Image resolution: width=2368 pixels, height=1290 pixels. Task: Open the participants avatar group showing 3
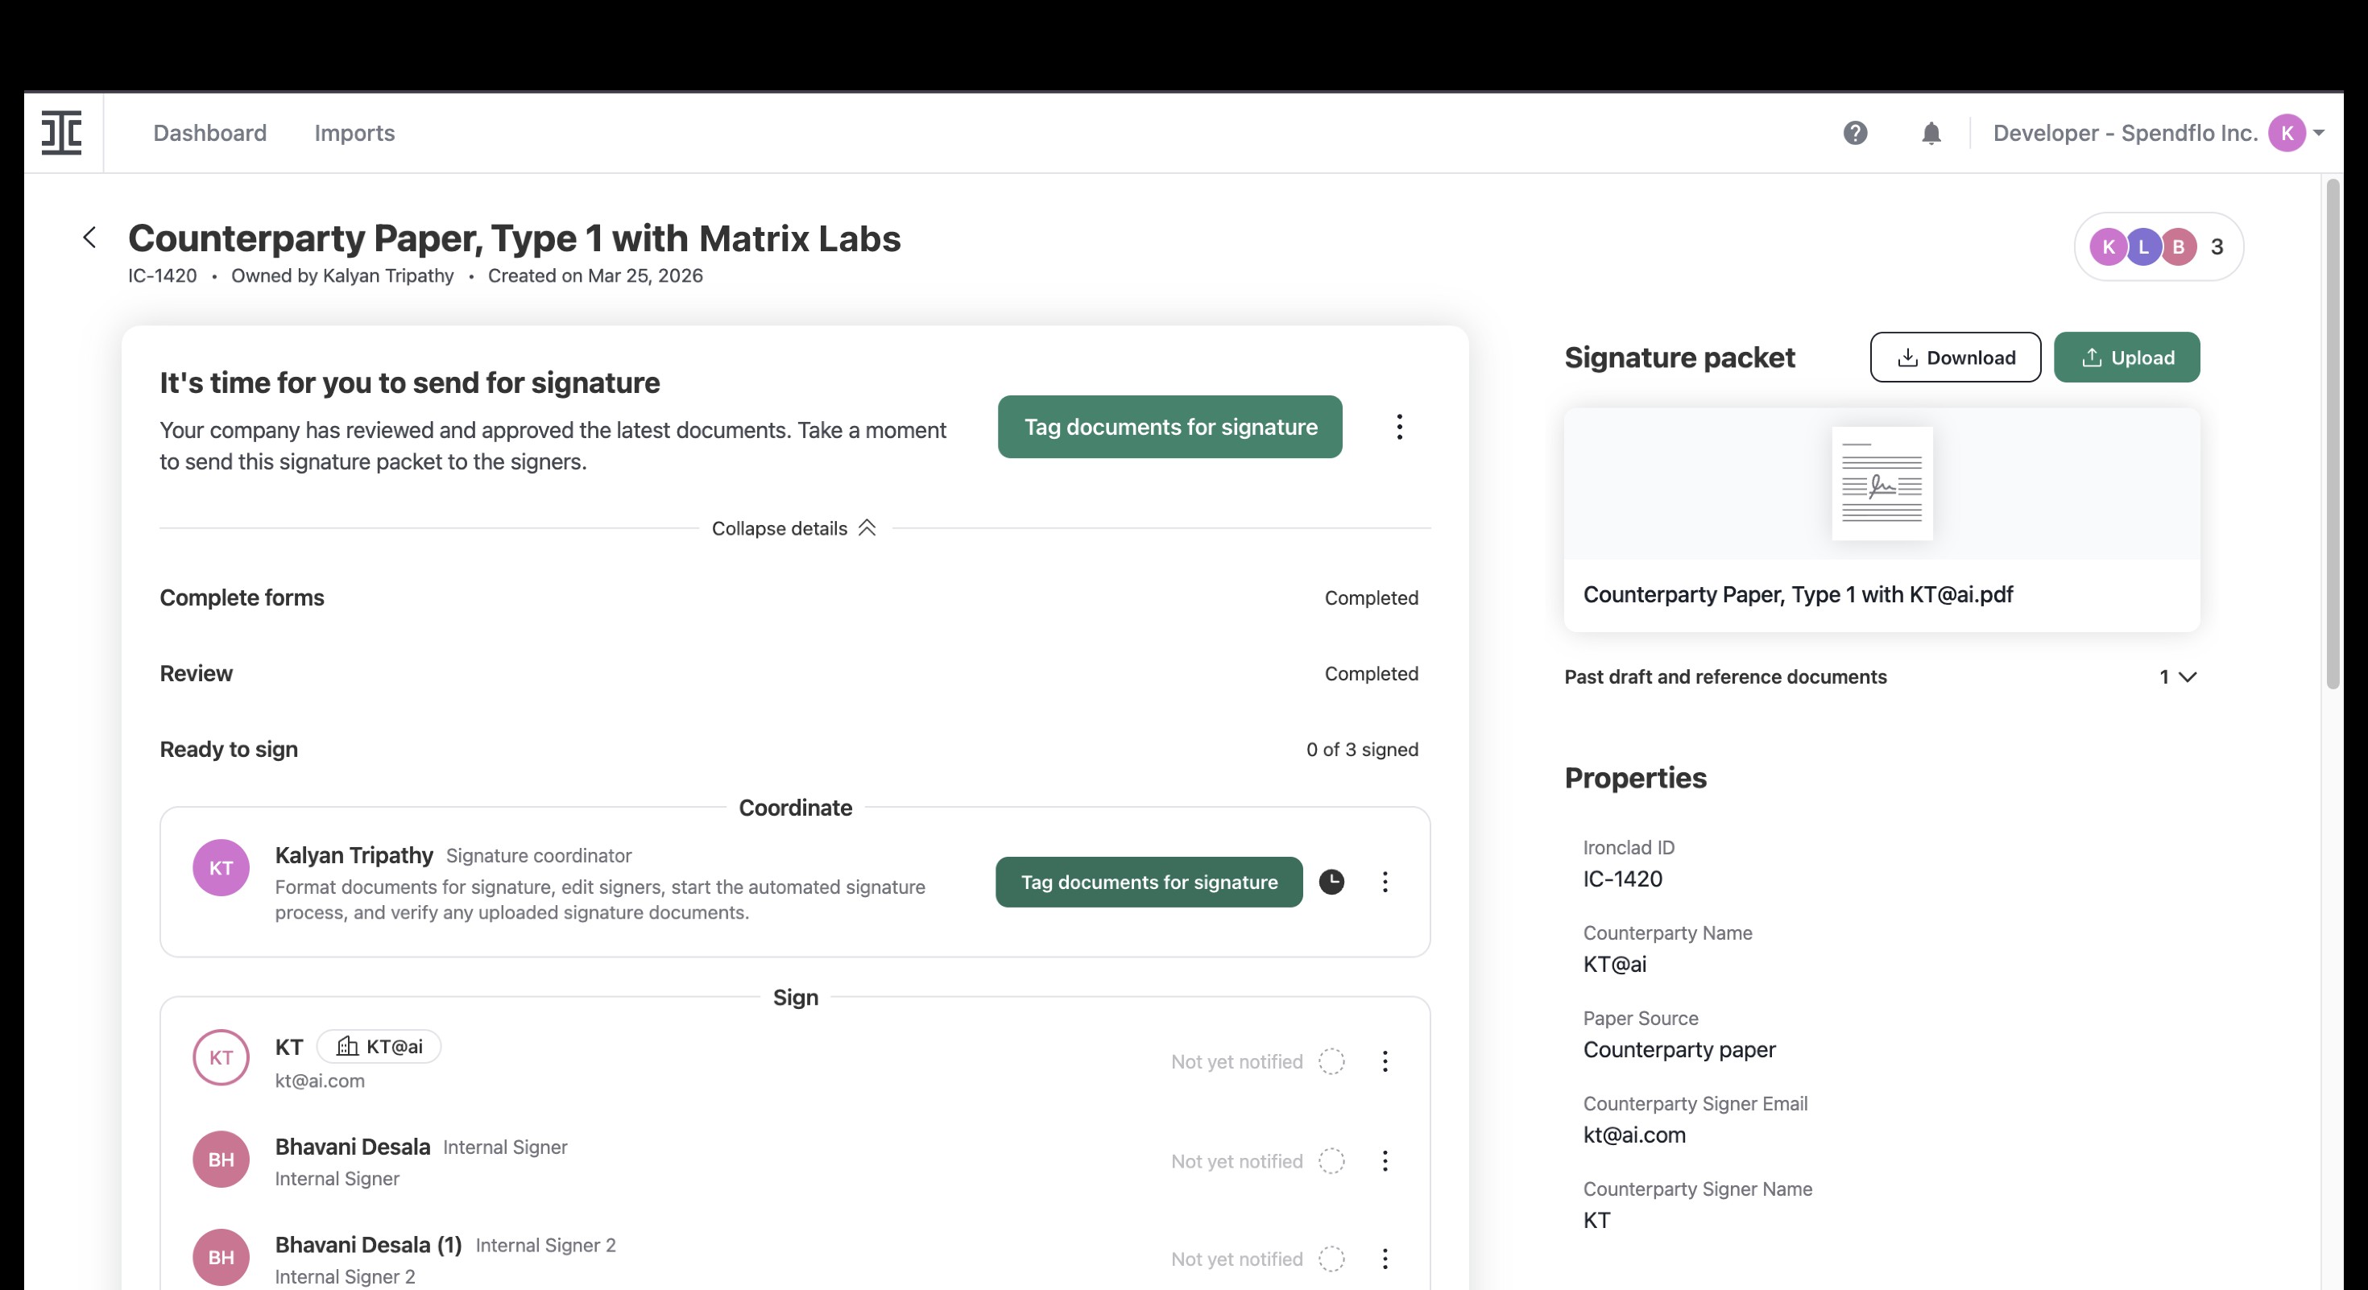pos(2159,247)
